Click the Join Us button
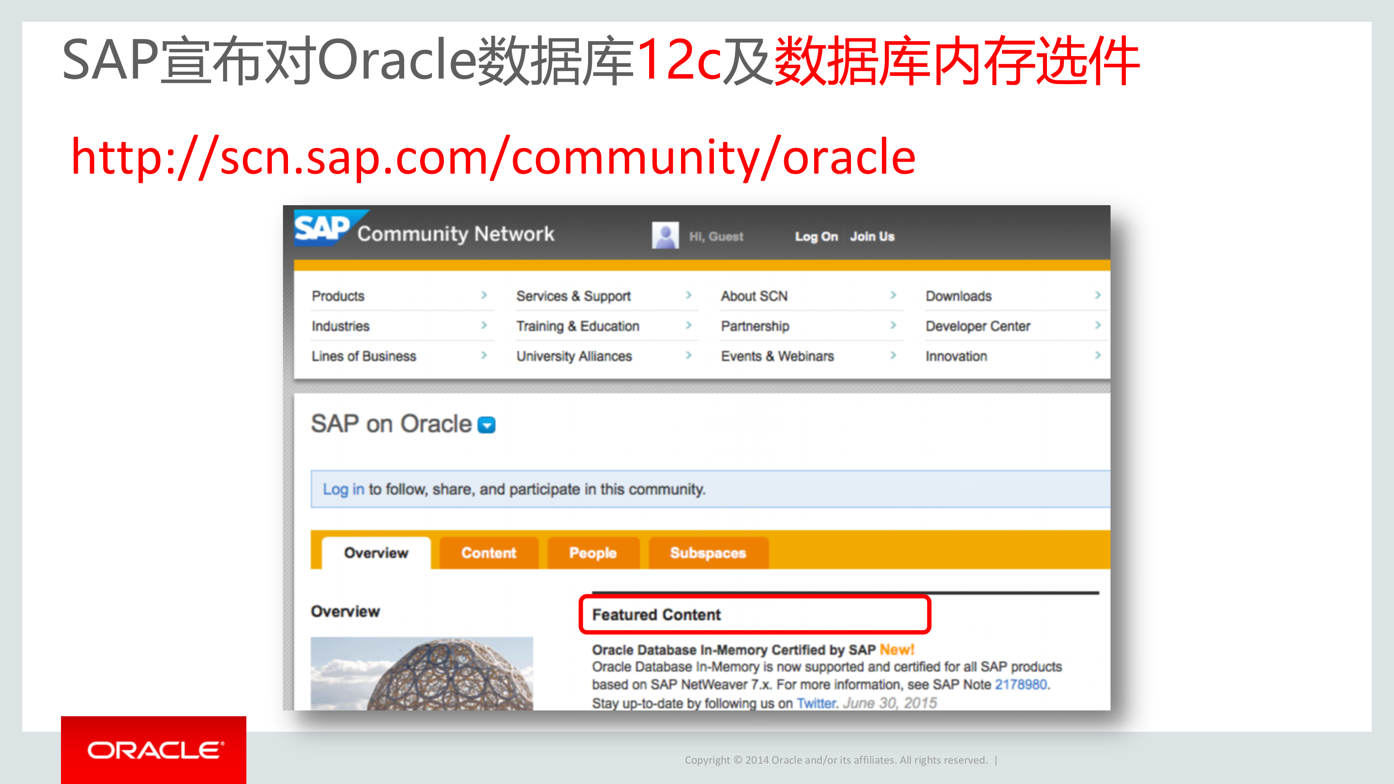The image size is (1394, 784). point(872,236)
